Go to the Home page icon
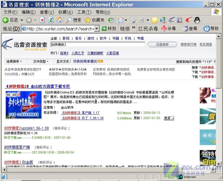This screenshot has height=181, width=223. tap(59, 20)
